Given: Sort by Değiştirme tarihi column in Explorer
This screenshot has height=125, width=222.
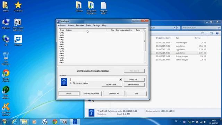Looking at the screenshot, I should point(163,38).
